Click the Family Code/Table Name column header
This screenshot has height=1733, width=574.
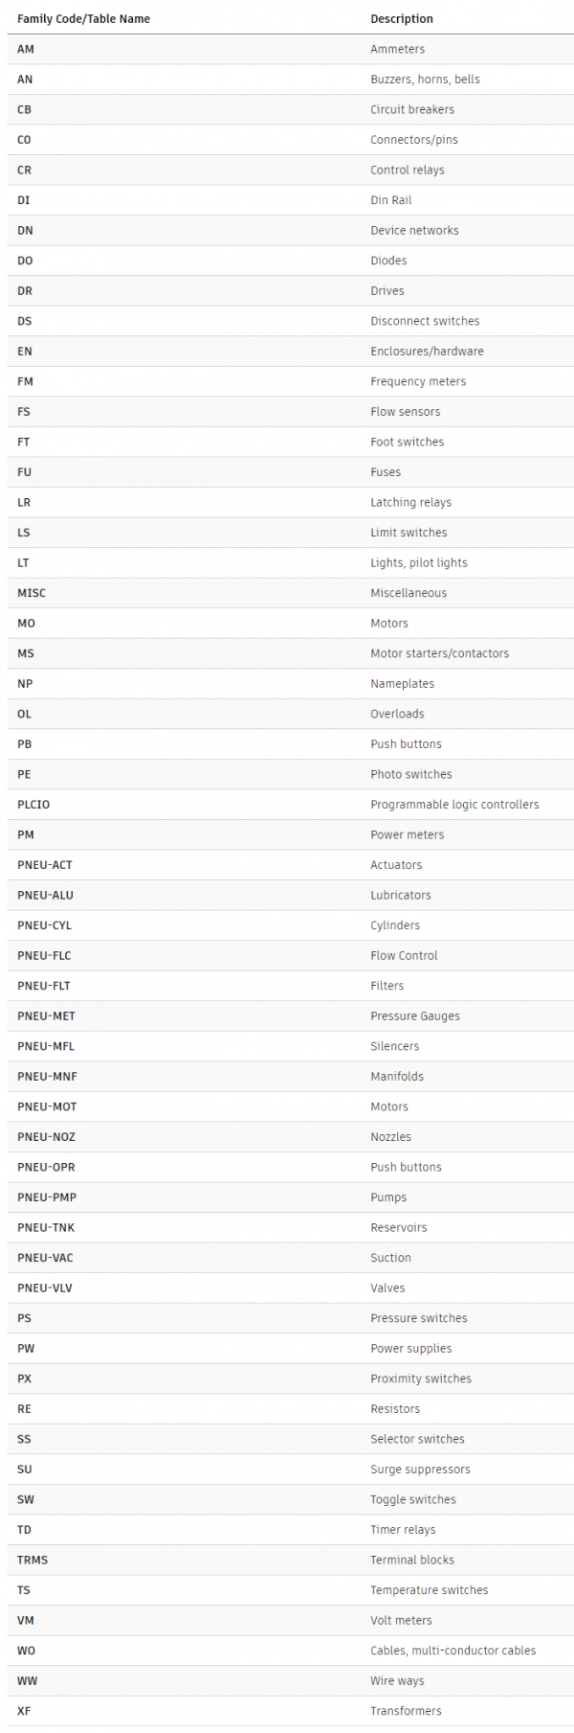(83, 19)
